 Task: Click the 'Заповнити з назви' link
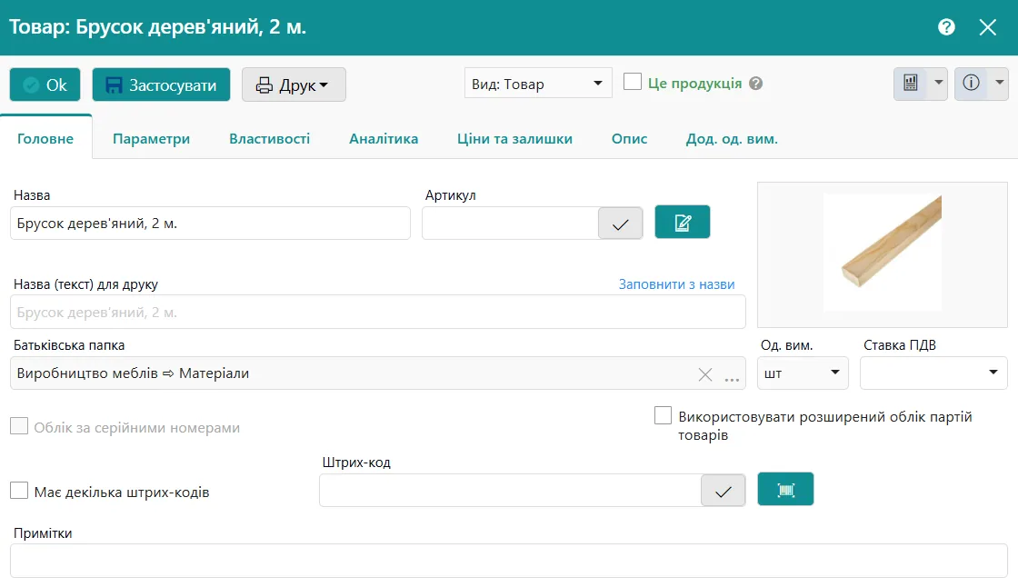pos(676,284)
